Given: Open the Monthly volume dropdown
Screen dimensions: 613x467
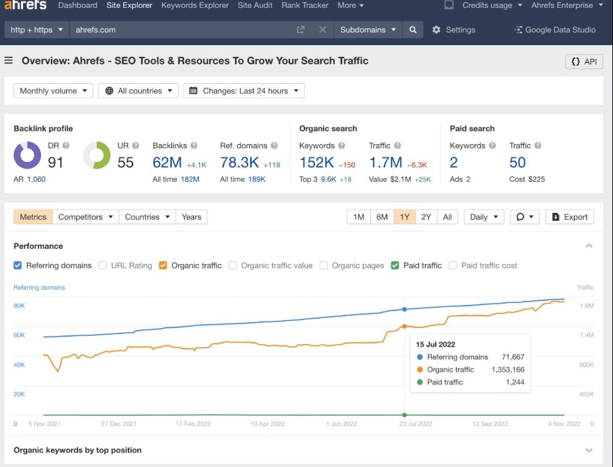Looking at the screenshot, I should coord(54,91).
